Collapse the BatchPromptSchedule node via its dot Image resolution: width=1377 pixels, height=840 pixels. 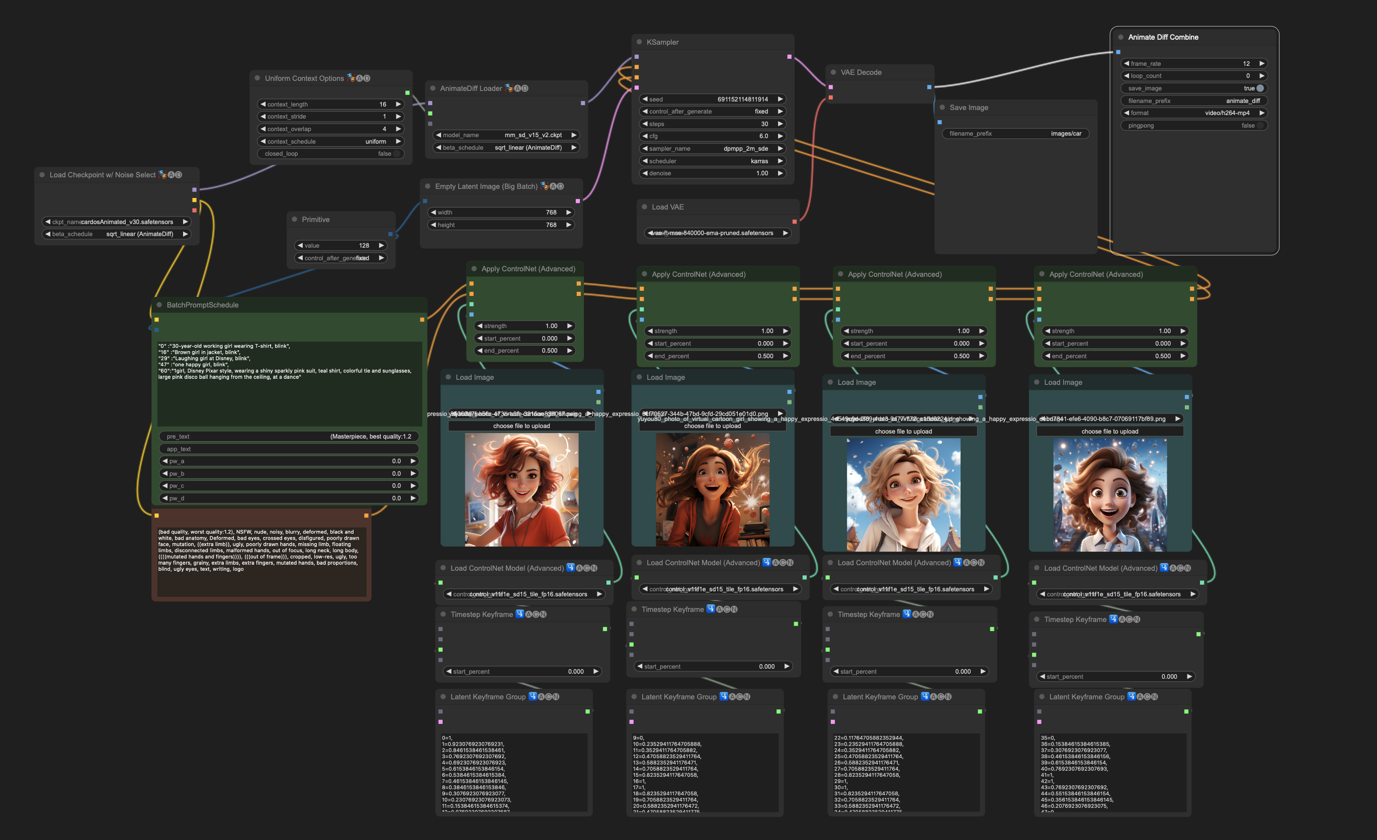(x=159, y=305)
